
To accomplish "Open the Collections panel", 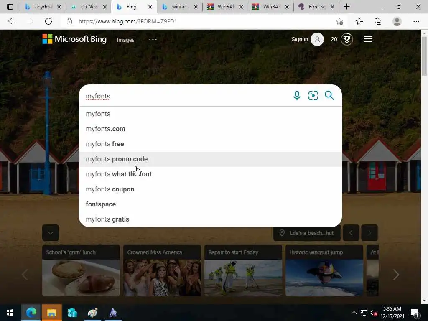I will click(x=378, y=21).
